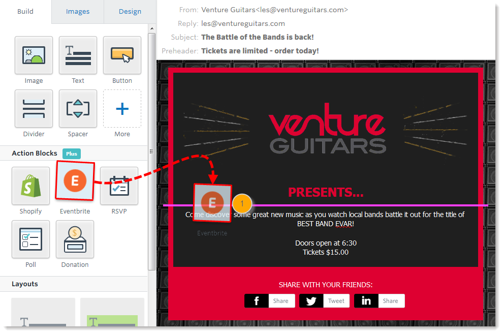503x334 pixels.
Task: Click the Facebook icon in email
Action: pyautogui.click(x=257, y=301)
